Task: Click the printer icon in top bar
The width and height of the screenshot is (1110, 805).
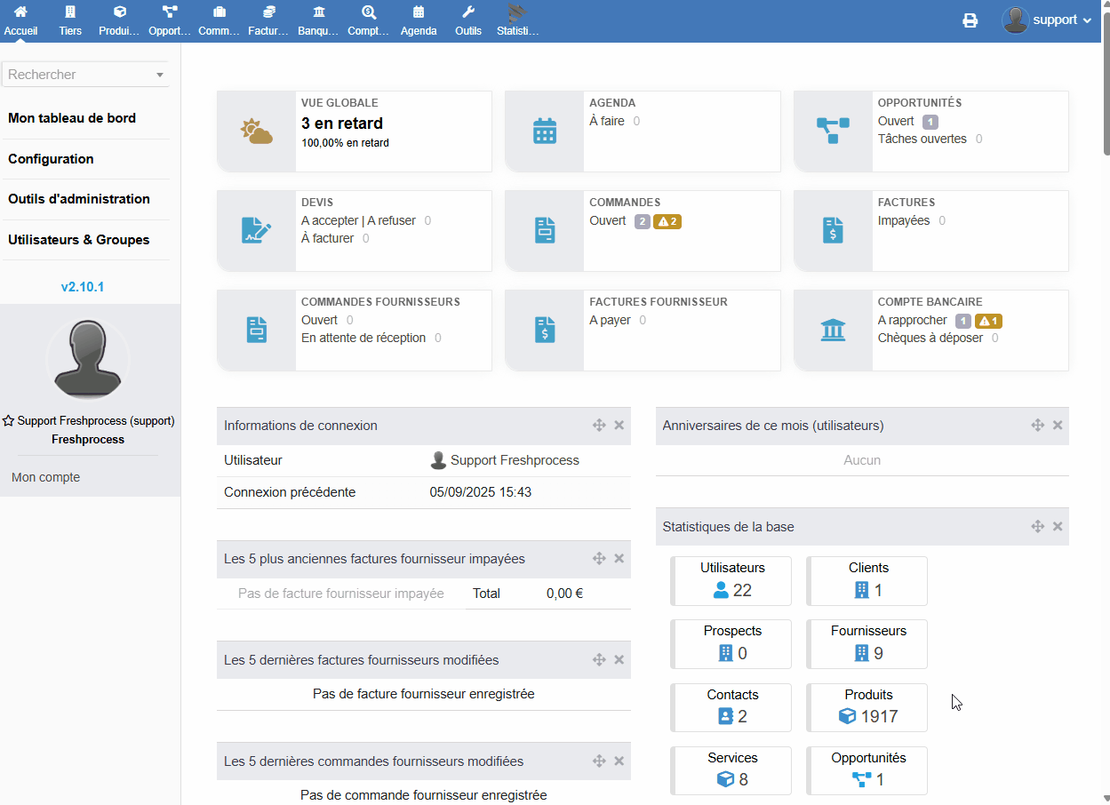Action: click(x=970, y=20)
